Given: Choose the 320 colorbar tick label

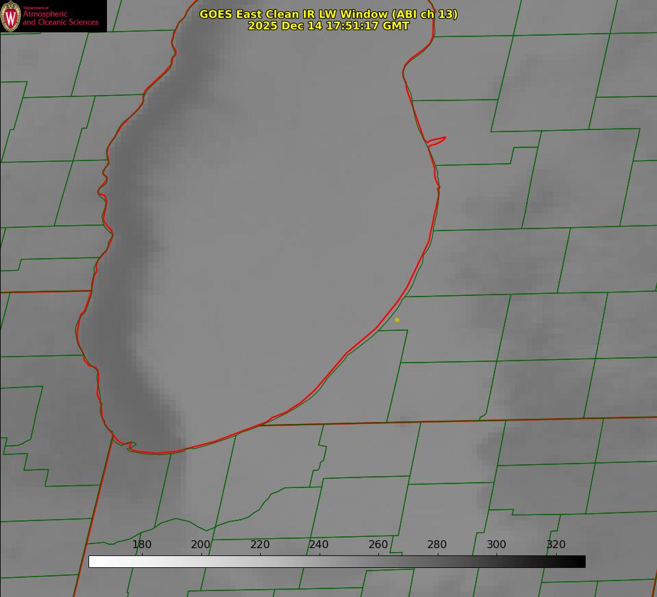Looking at the screenshot, I should (556, 545).
